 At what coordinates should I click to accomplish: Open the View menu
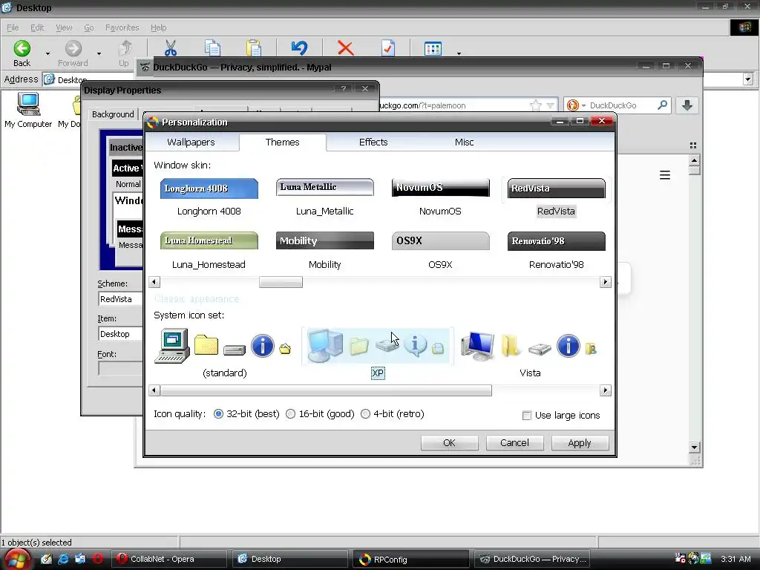point(64,27)
